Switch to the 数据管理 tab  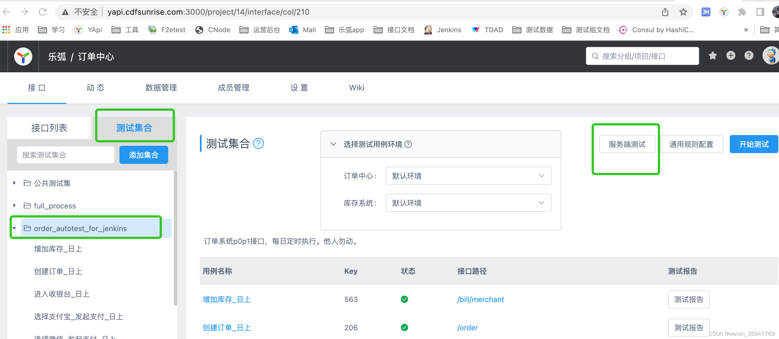pyautogui.click(x=161, y=88)
